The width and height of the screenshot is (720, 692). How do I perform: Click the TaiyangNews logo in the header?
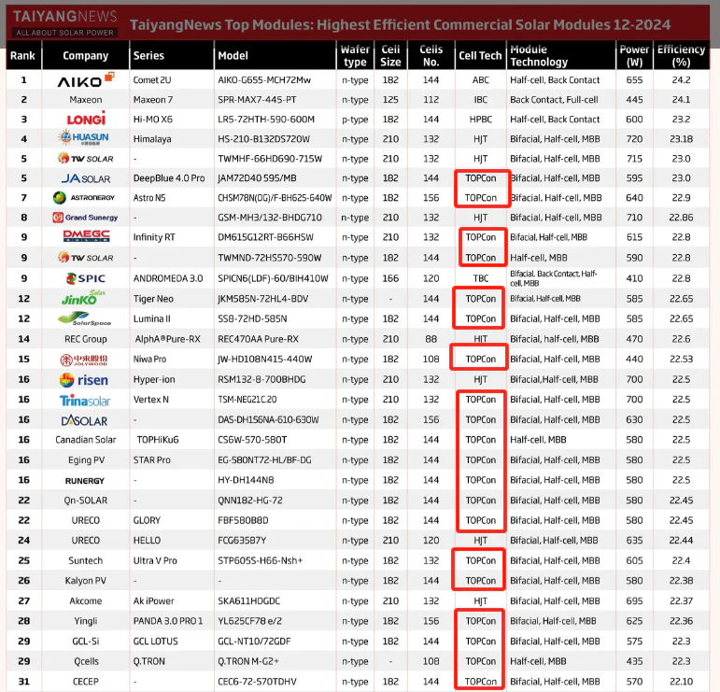point(64,23)
